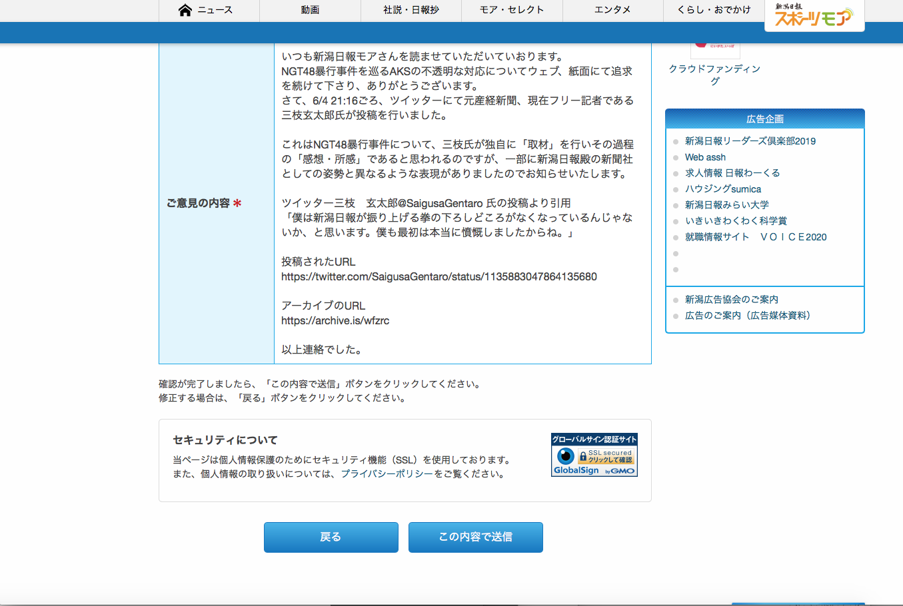Select the モア・セレクト menu item
The image size is (903, 606).
pos(512,11)
